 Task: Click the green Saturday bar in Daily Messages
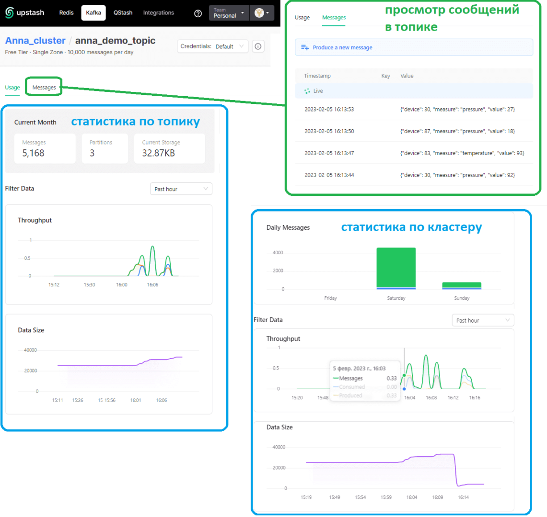tap(396, 267)
